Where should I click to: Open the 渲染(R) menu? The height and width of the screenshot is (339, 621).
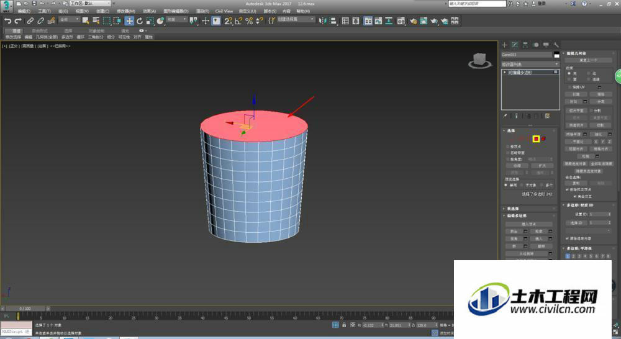pos(202,11)
